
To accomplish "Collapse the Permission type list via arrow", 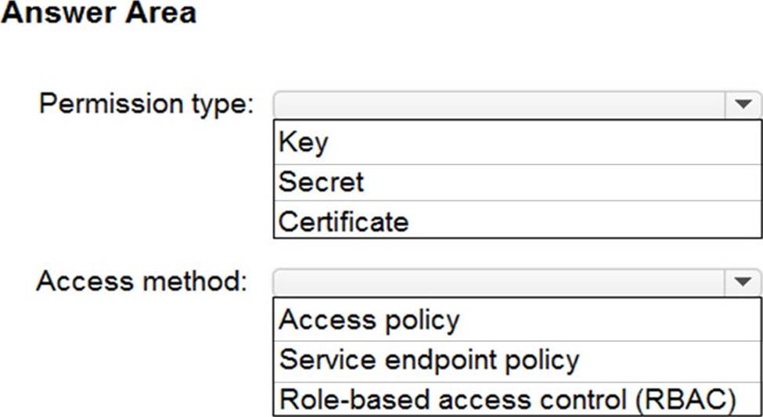I will [x=743, y=104].
